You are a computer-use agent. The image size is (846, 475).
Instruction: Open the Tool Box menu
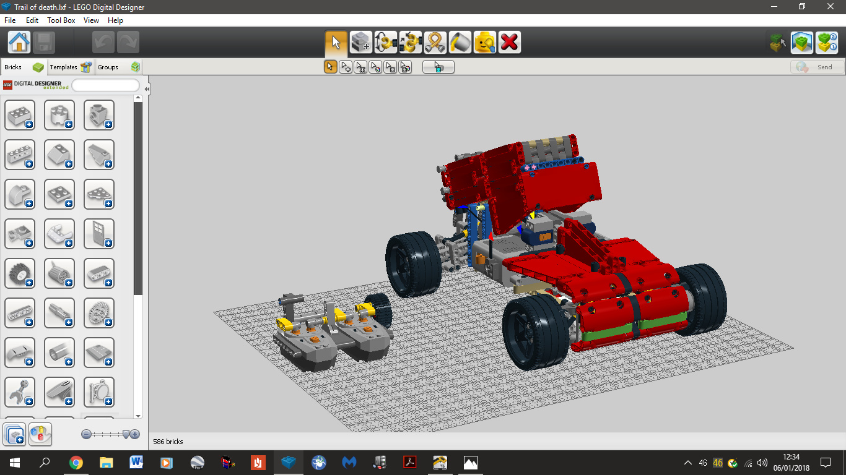tap(61, 20)
